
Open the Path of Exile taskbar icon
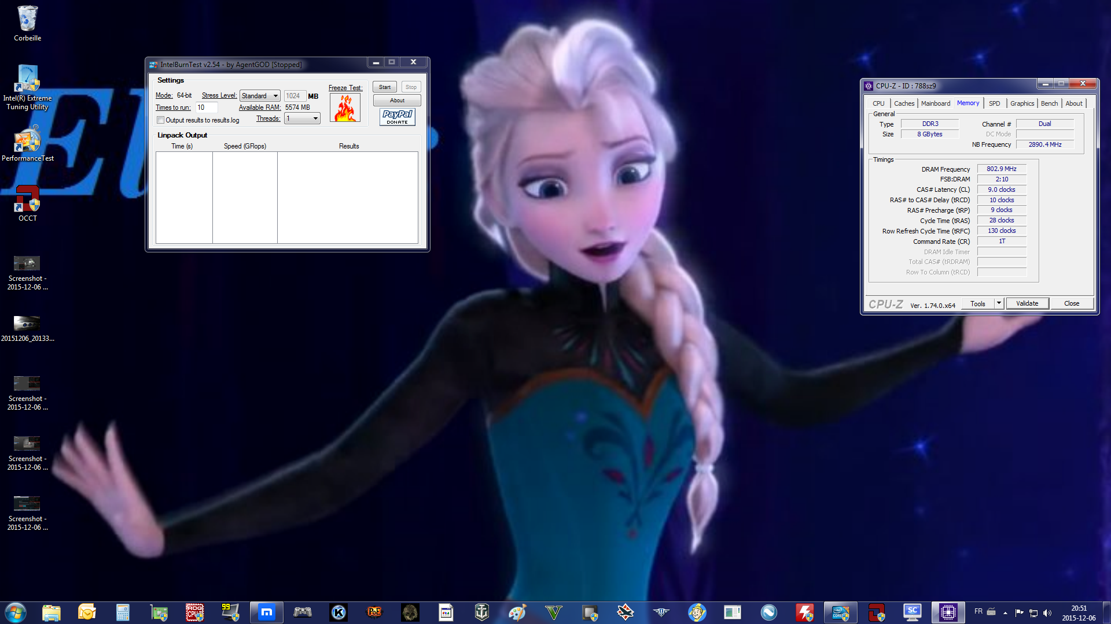pyautogui.click(x=374, y=612)
